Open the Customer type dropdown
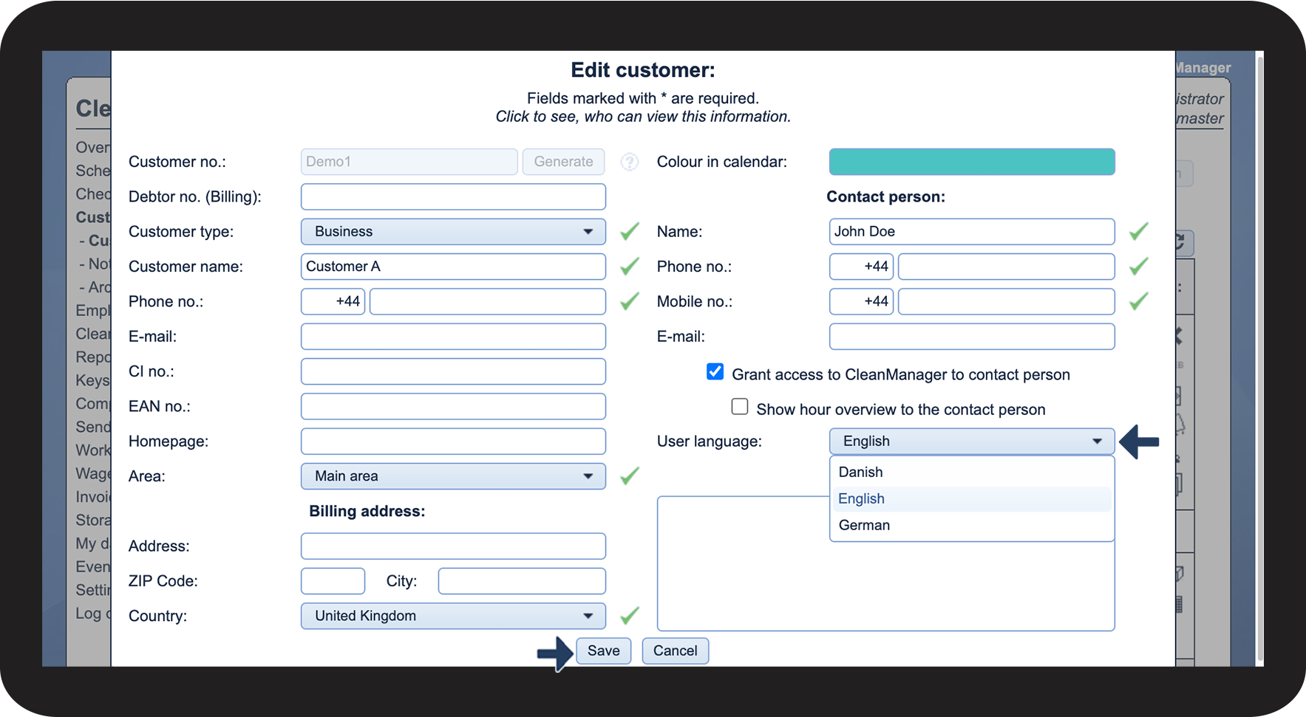 (x=453, y=232)
